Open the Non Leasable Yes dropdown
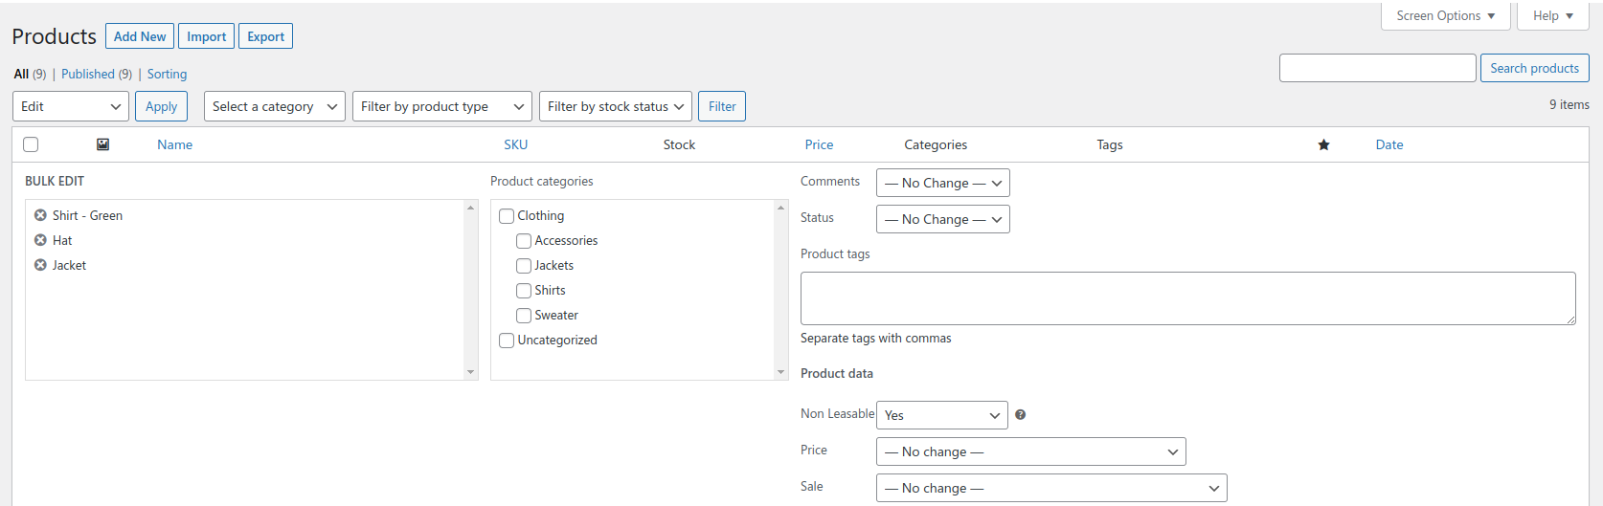This screenshot has height=506, width=1603. [x=941, y=415]
